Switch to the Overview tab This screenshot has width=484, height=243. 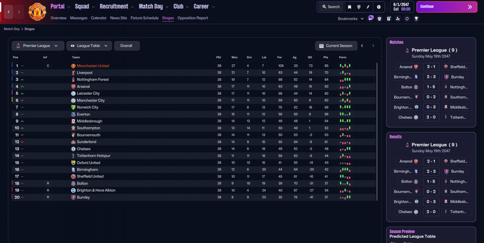click(58, 18)
